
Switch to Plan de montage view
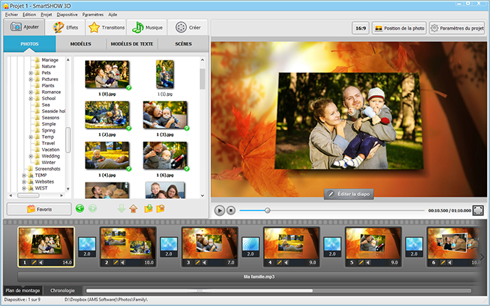tap(23, 290)
